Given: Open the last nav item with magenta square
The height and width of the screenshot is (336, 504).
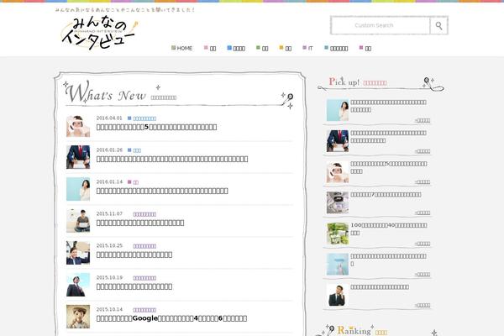Looking at the screenshot, I should (365, 48).
